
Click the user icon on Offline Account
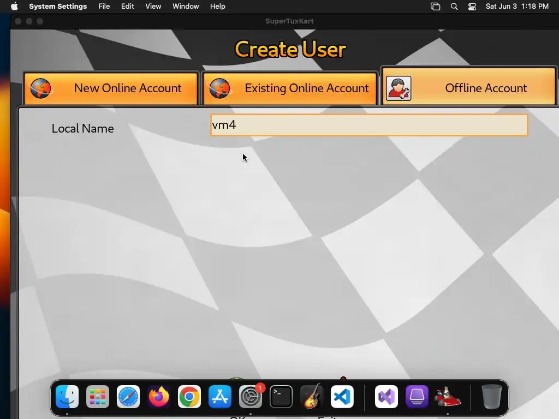(399, 88)
